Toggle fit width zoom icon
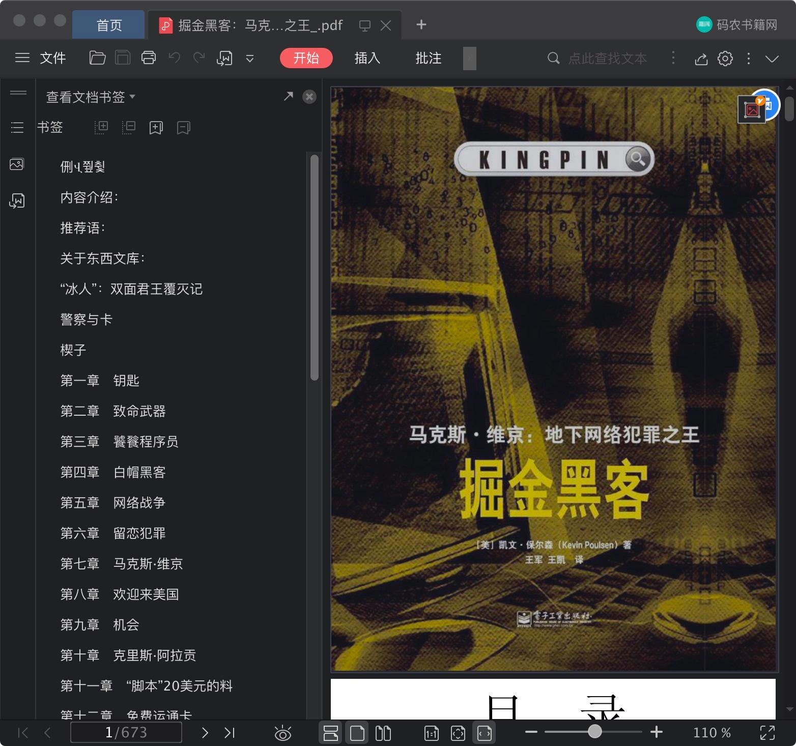The width and height of the screenshot is (796, 746). pos(485,733)
